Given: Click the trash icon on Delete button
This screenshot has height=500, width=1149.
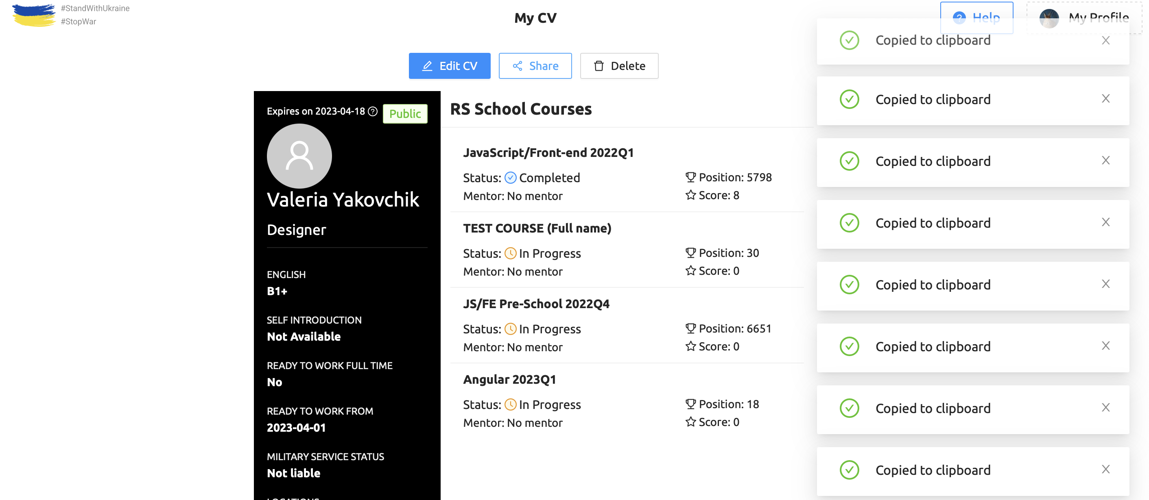Looking at the screenshot, I should pyautogui.click(x=599, y=66).
